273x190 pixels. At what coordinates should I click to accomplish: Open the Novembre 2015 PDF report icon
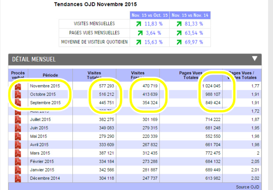point(18,86)
